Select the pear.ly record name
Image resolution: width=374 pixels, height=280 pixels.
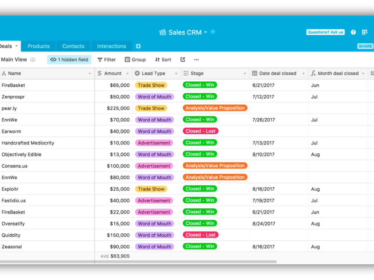pos(9,108)
